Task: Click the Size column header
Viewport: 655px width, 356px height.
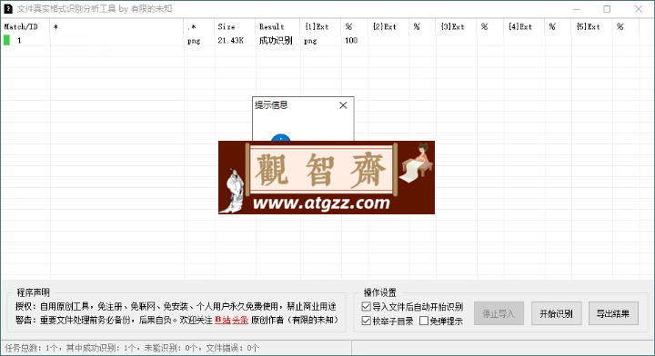Action: point(236,26)
